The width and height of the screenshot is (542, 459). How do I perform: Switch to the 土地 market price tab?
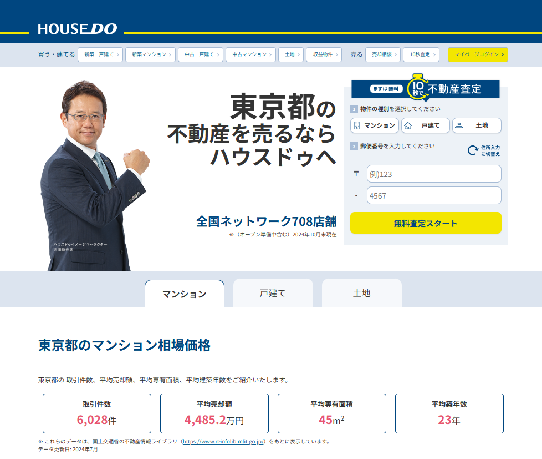[x=361, y=293]
